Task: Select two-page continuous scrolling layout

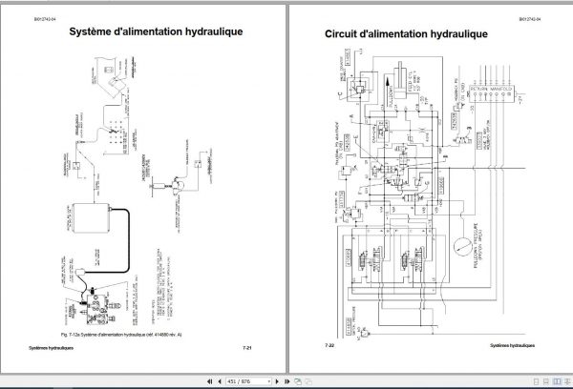Action: coord(567,381)
